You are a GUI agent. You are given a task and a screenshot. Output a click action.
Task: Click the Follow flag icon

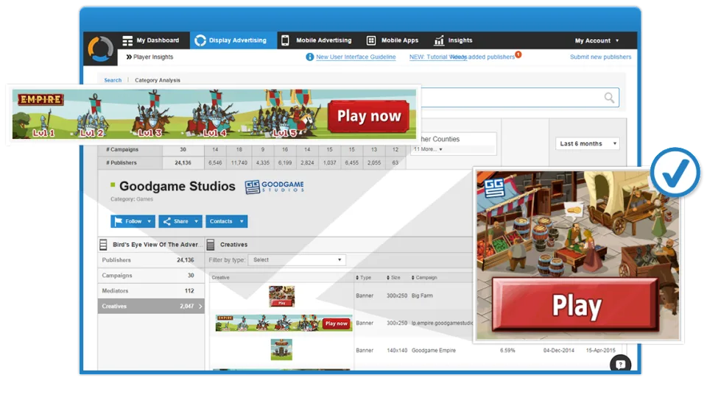pos(119,221)
